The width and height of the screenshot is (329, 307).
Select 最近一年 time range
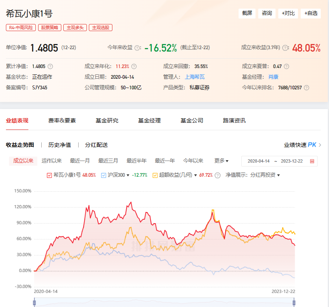pos(165,161)
